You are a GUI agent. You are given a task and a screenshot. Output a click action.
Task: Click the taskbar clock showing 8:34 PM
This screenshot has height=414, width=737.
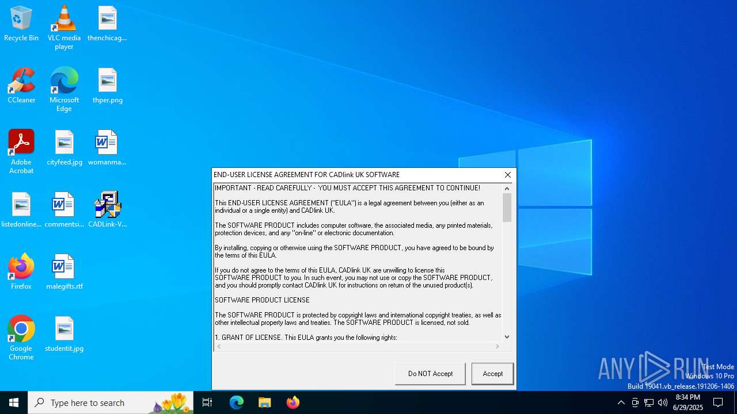tap(688, 402)
